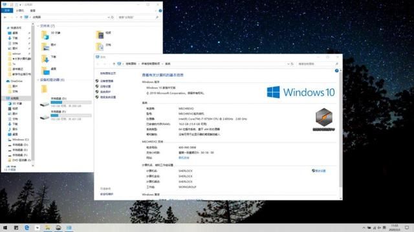The width and height of the screenshot is (414, 232).
Task: Show hidden icons in the system tray
Action: (364, 227)
